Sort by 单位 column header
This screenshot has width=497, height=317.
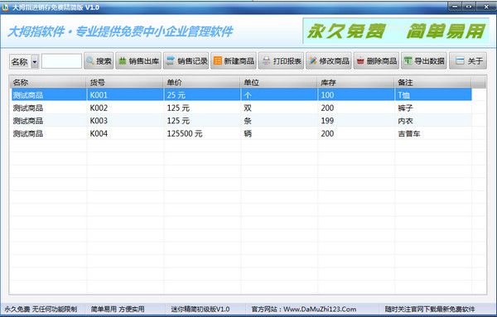coord(278,82)
